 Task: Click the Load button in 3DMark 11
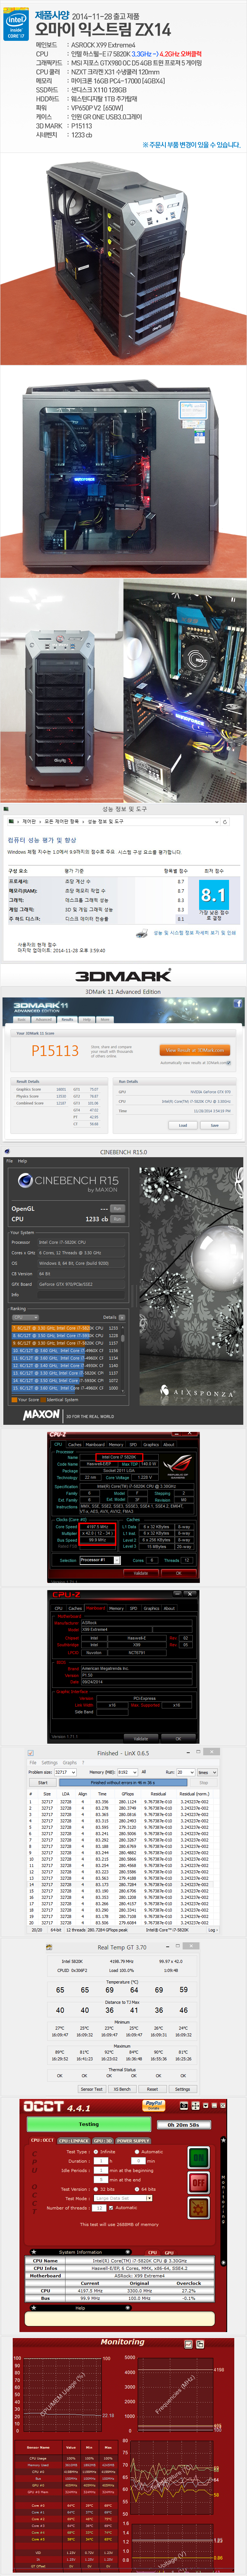pos(183,1125)
